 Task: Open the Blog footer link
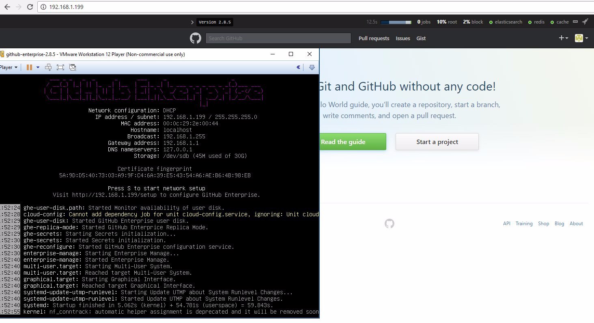click(559, 224)
